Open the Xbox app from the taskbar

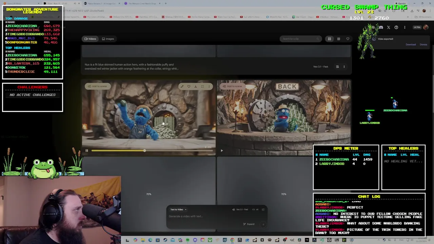point(210,240)
